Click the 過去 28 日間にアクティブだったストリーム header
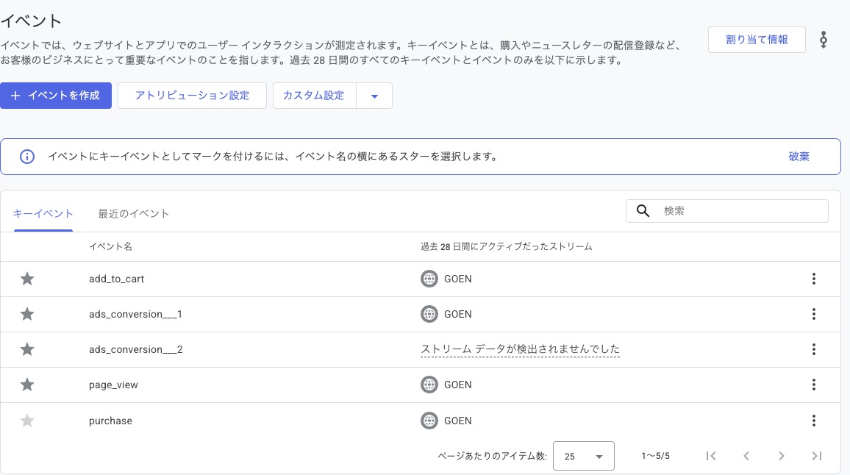This screenshot has height=475, width=850. point(507,246)
